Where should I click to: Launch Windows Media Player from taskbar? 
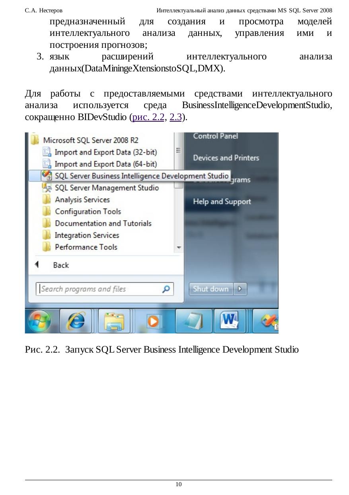pos(153,321)
